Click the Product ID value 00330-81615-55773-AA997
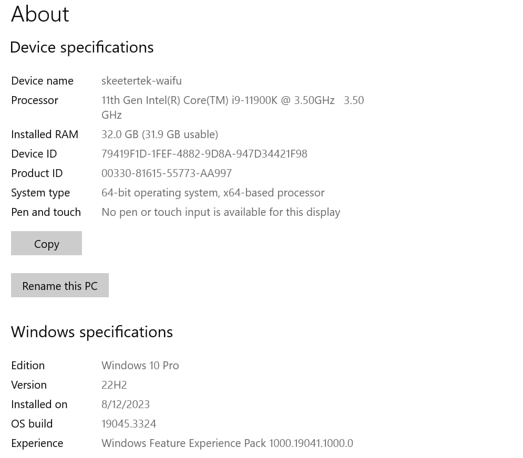The height and width of the screenshot is (458, 523). 166,173
